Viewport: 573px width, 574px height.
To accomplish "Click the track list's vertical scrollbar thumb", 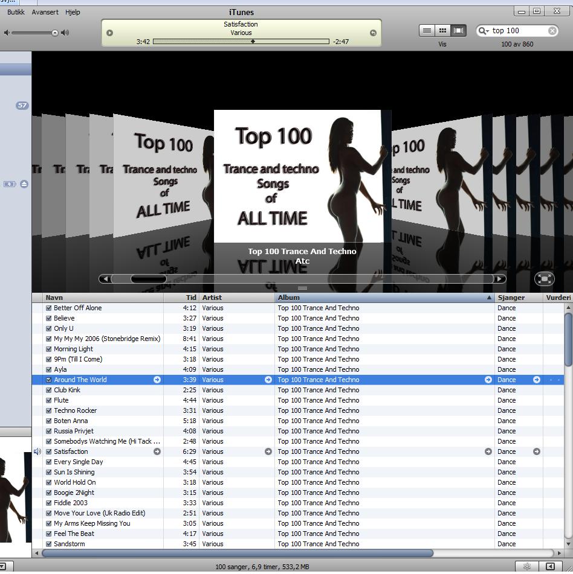I will tap(568, 339).
